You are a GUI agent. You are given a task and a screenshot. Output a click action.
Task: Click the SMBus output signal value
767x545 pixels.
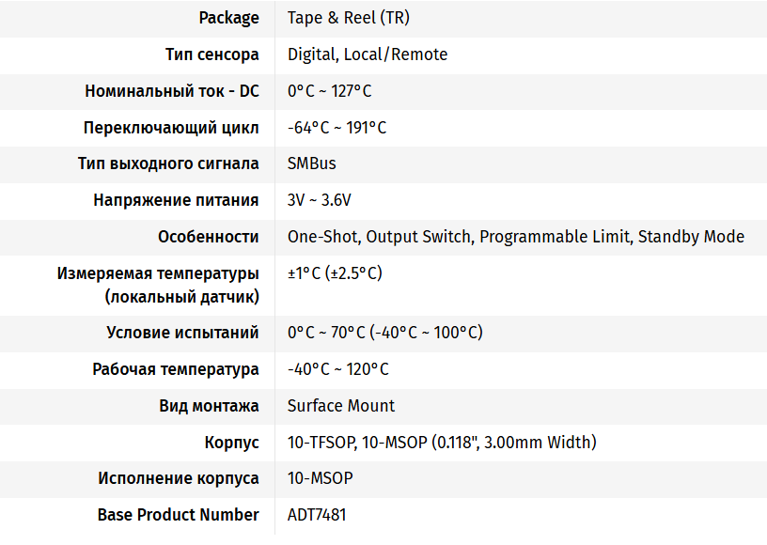311,163
